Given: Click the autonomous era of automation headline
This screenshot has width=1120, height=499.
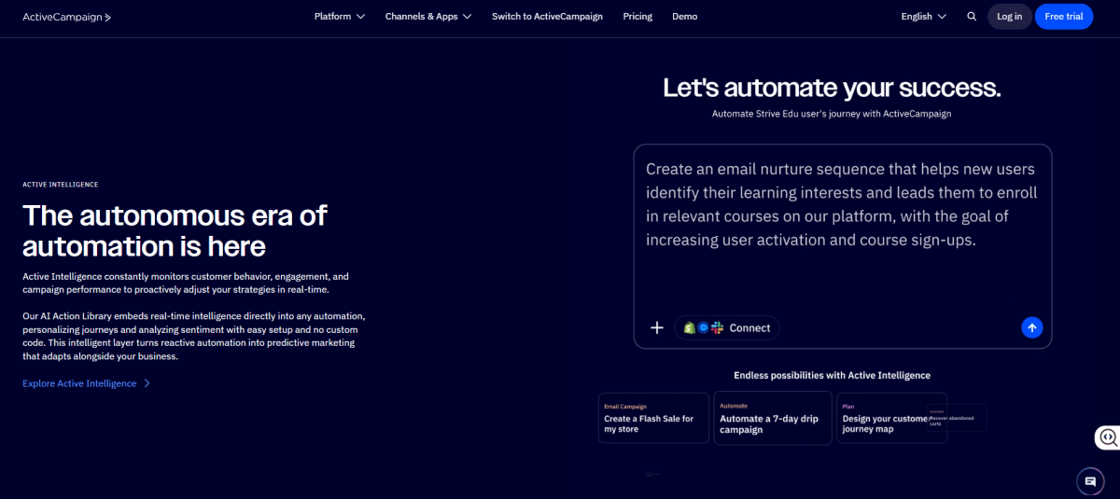Looking at the screenshot, I should pyautogui.click(x=175, y=230).
